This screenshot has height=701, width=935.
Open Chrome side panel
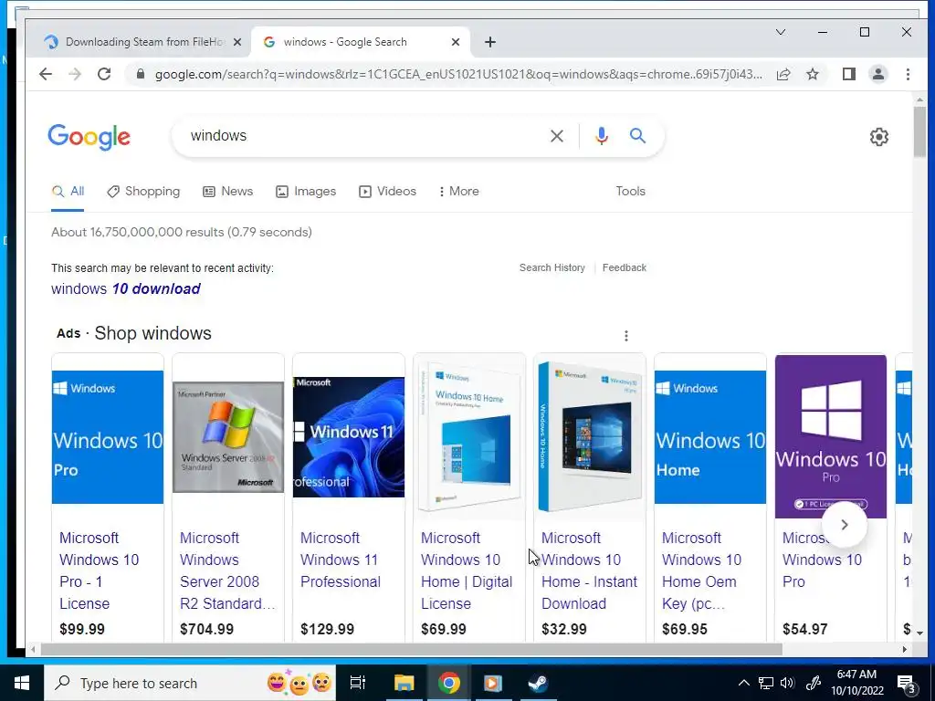[848, 74]
